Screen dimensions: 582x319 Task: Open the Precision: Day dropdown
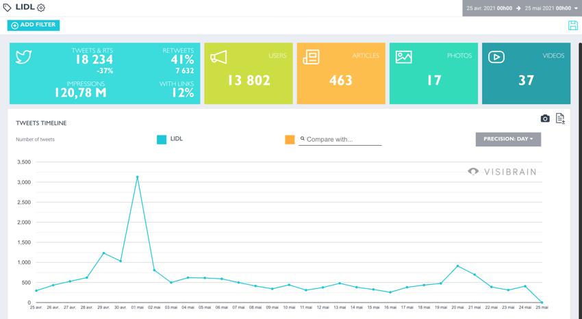coord(508,139)
